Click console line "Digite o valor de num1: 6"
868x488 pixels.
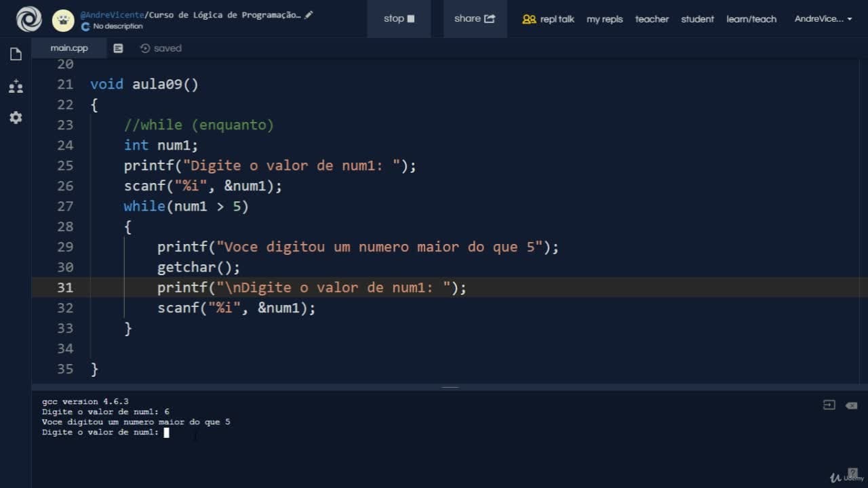105,411
